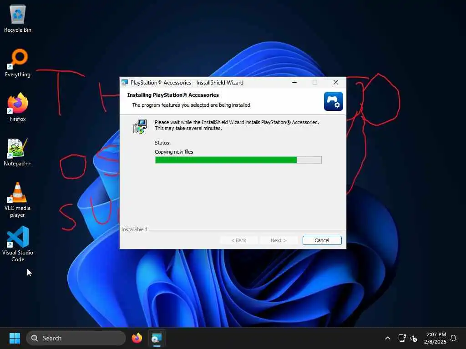Open the network status tray icon

click(402, 338)
